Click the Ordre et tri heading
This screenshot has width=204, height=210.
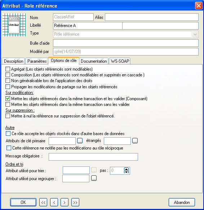14,164
